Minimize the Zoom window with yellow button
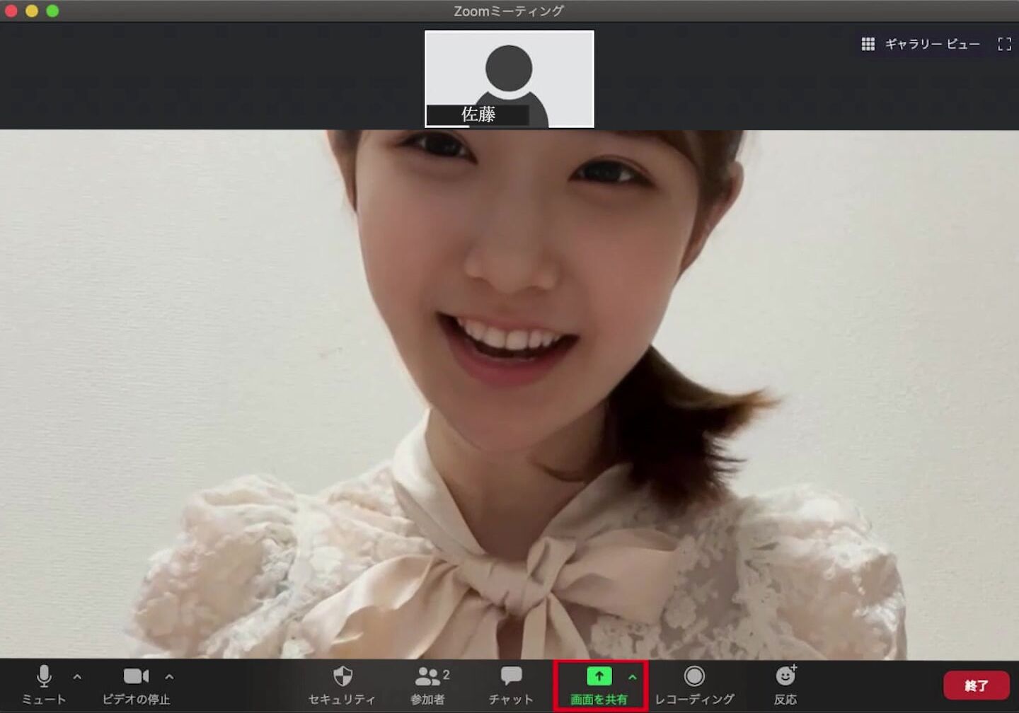The image size is (1019, 713). (x=32, y=11)
